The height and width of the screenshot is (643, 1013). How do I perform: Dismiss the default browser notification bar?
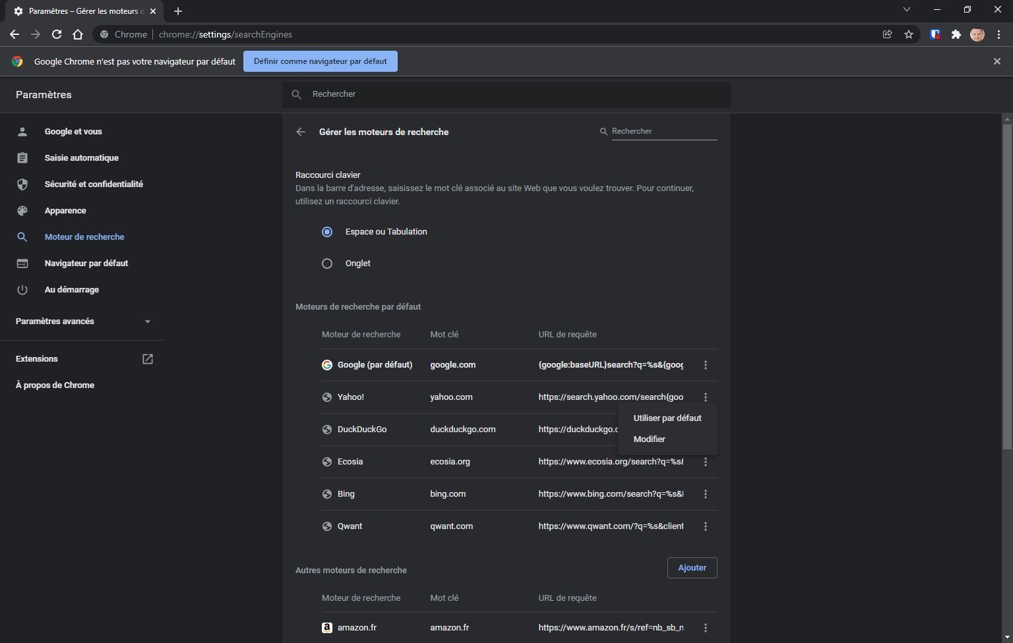pyautogui.click(x=997, y=61)
